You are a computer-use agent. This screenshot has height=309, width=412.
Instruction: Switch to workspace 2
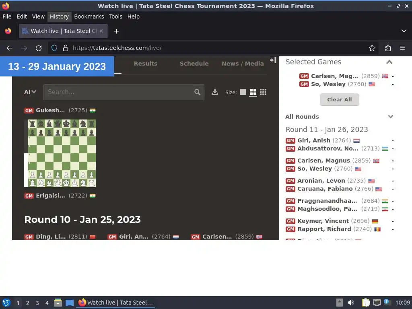[28, 303]
